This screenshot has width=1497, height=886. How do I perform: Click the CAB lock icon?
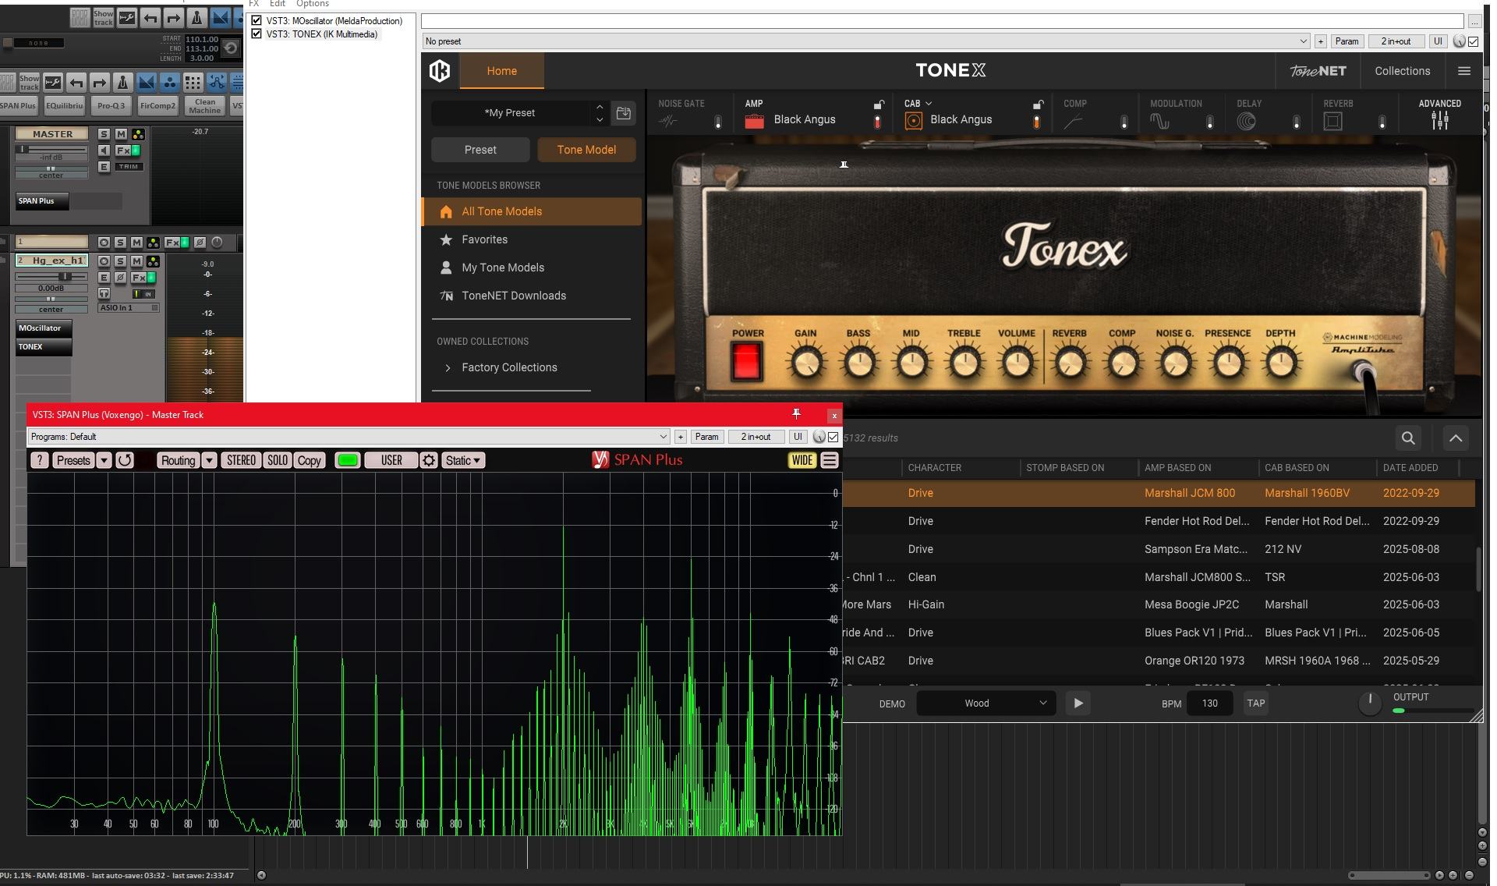(1038, 105)
